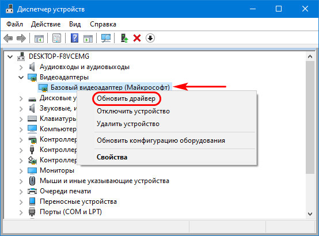Expand the Очереди печати node
The image size is (319, 236).
(21, 191)
